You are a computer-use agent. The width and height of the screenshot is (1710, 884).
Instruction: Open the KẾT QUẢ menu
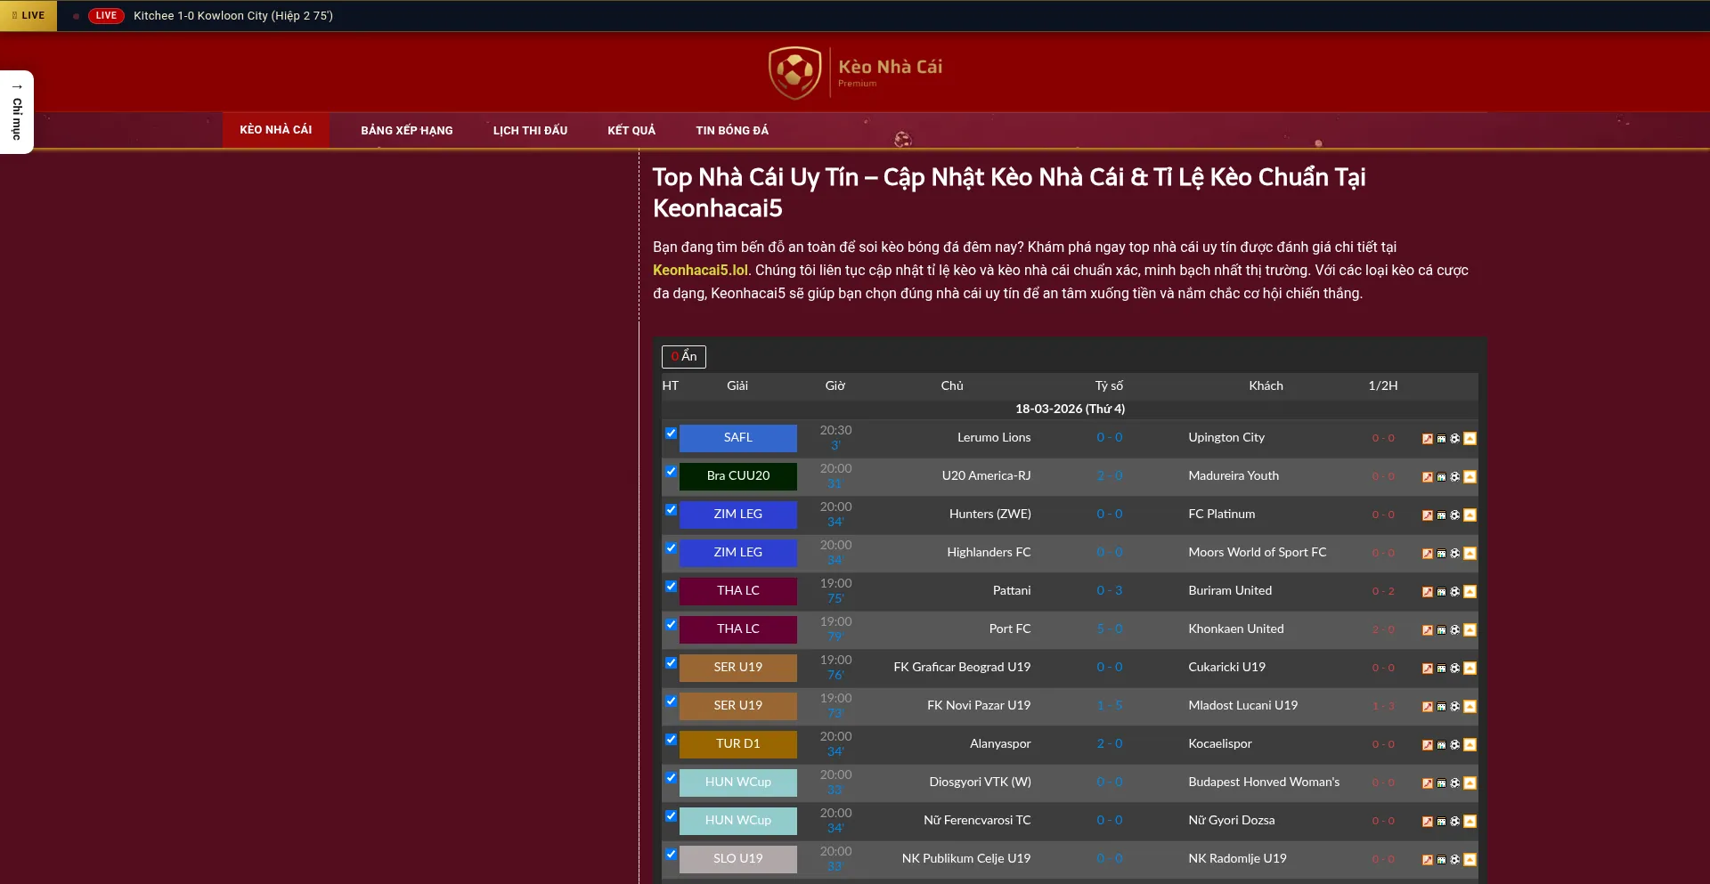[631, 130]
